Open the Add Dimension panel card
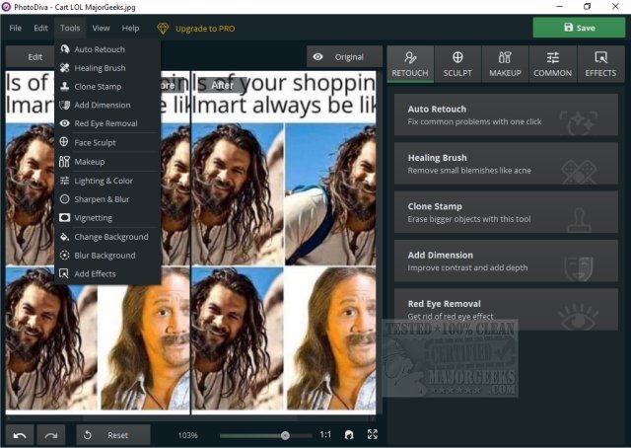 pos(506,261)
